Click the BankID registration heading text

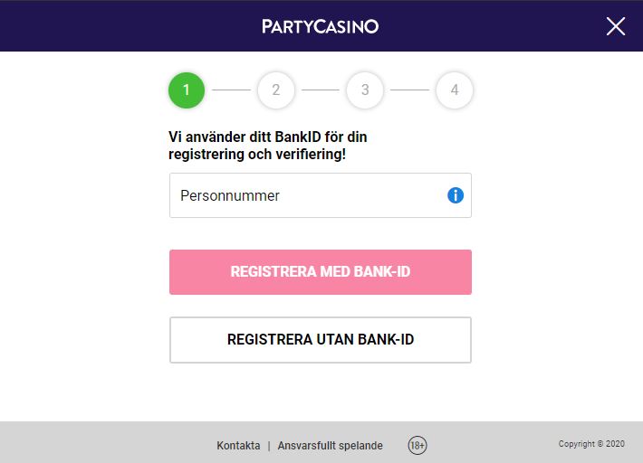(x=268, y=146)
